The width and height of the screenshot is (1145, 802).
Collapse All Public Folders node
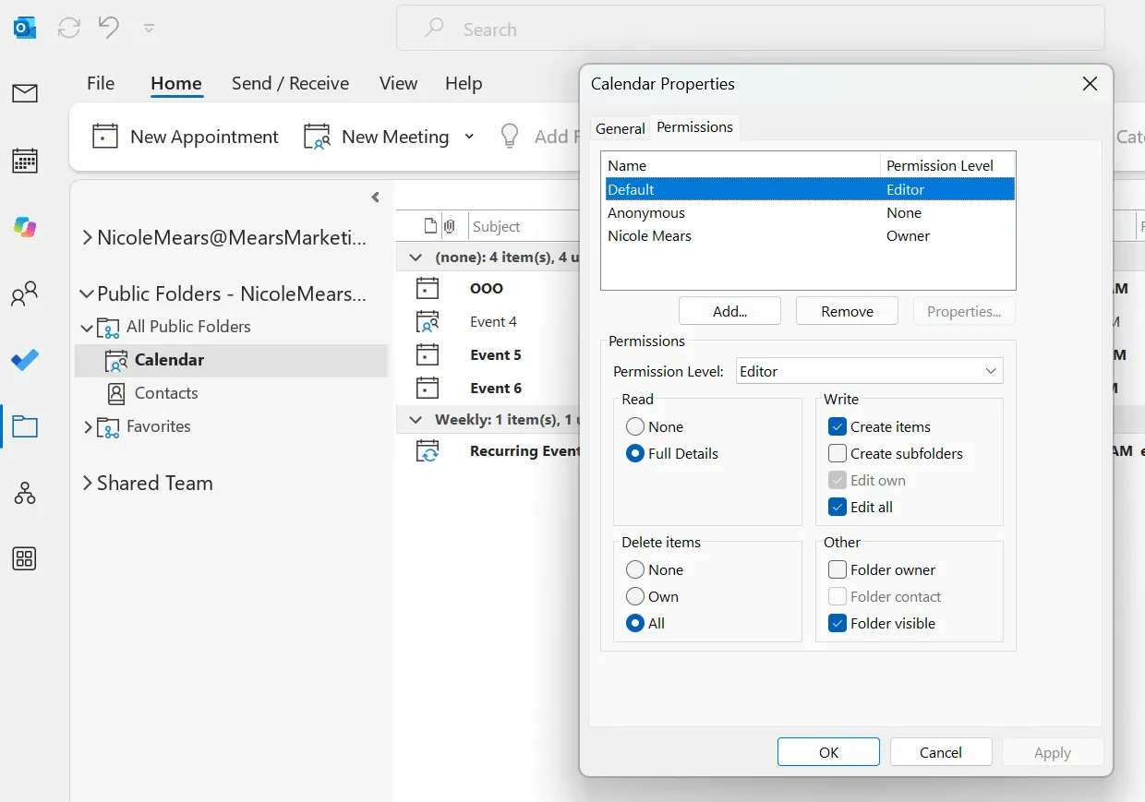pos(87,327)
